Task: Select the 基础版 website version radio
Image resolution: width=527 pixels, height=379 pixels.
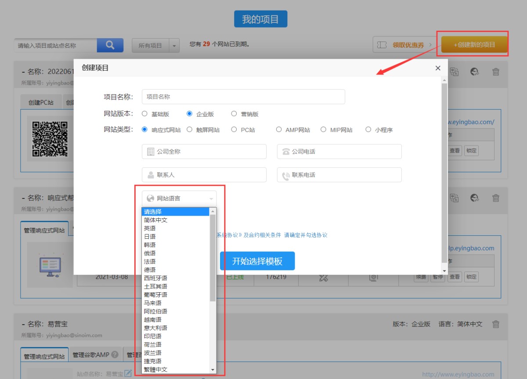Action: 144,114
